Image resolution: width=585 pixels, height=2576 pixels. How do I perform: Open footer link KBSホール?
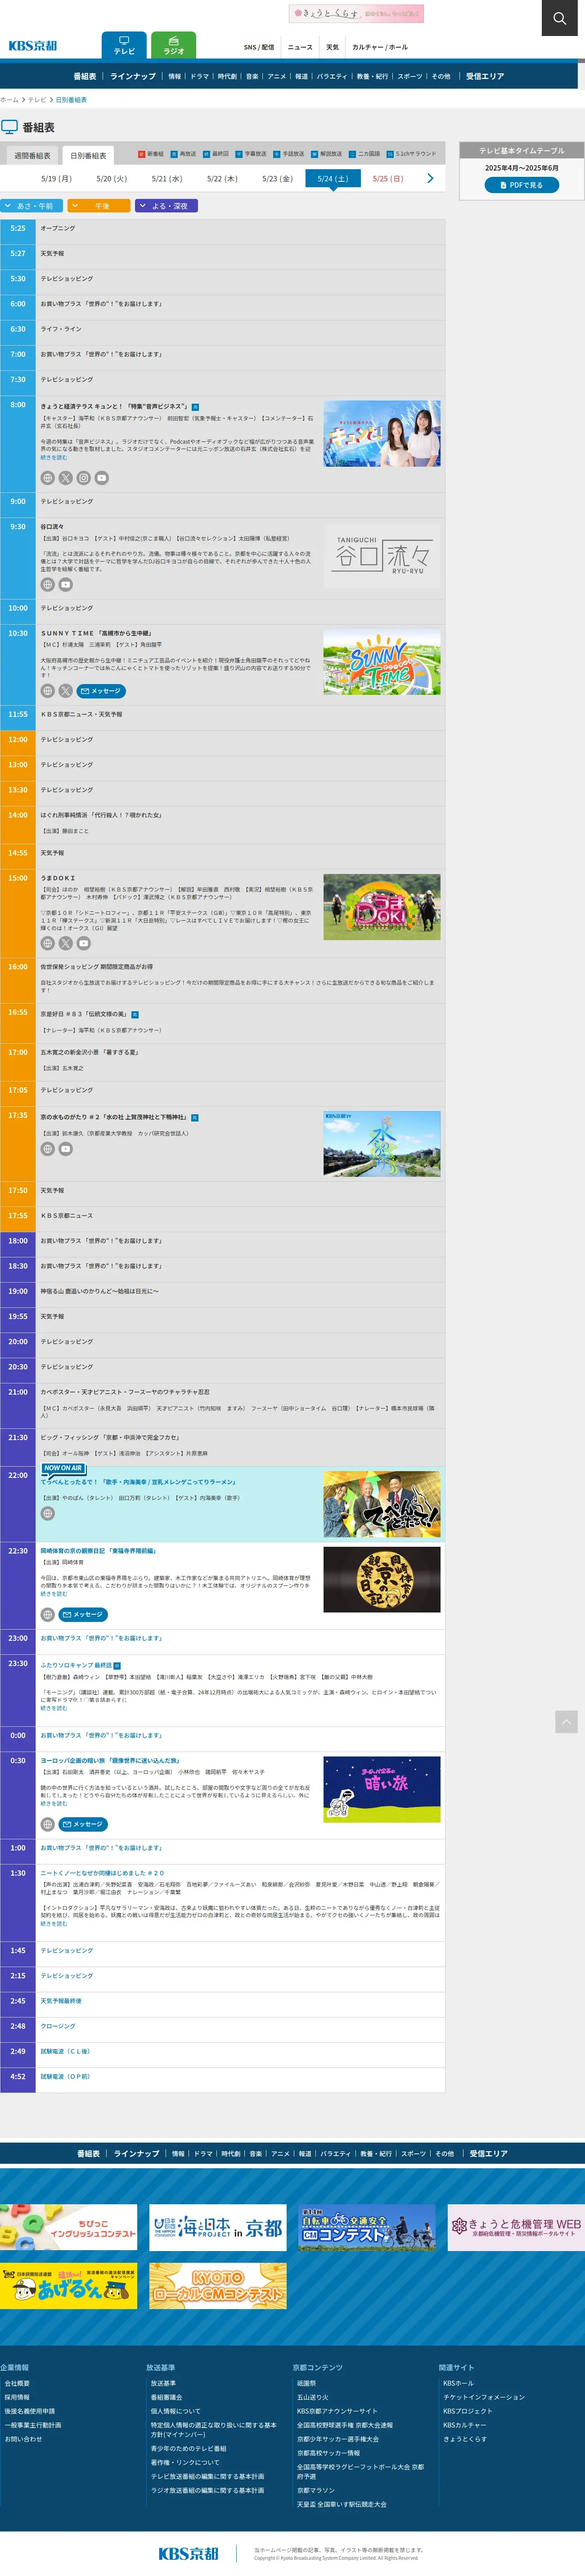[458, 2383]
